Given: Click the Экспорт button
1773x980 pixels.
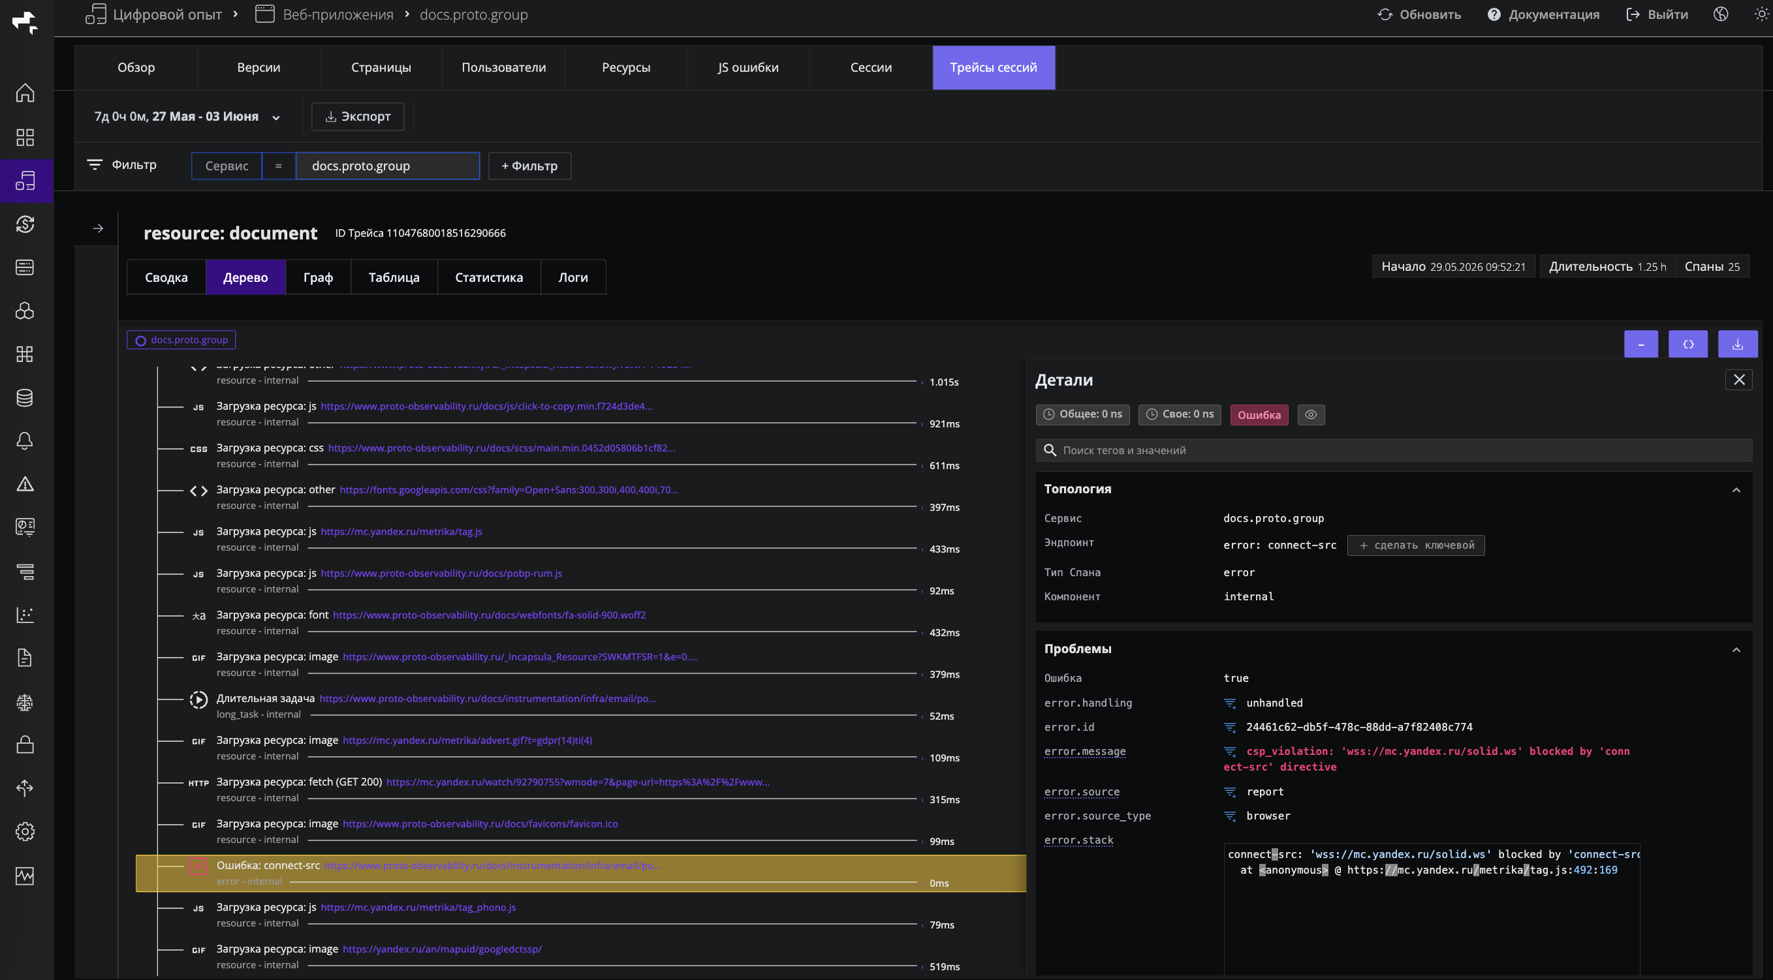Looking at the screenshot, I should point(357,117).
